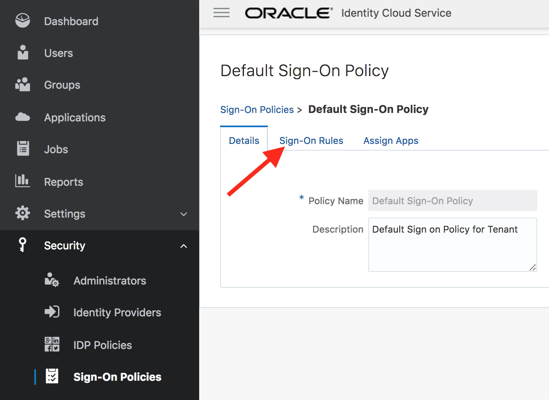Screen dimensions: 549x400
Task: Click the bold Default Sign-On Policy breadcrumb
Action: coord(368,109)
